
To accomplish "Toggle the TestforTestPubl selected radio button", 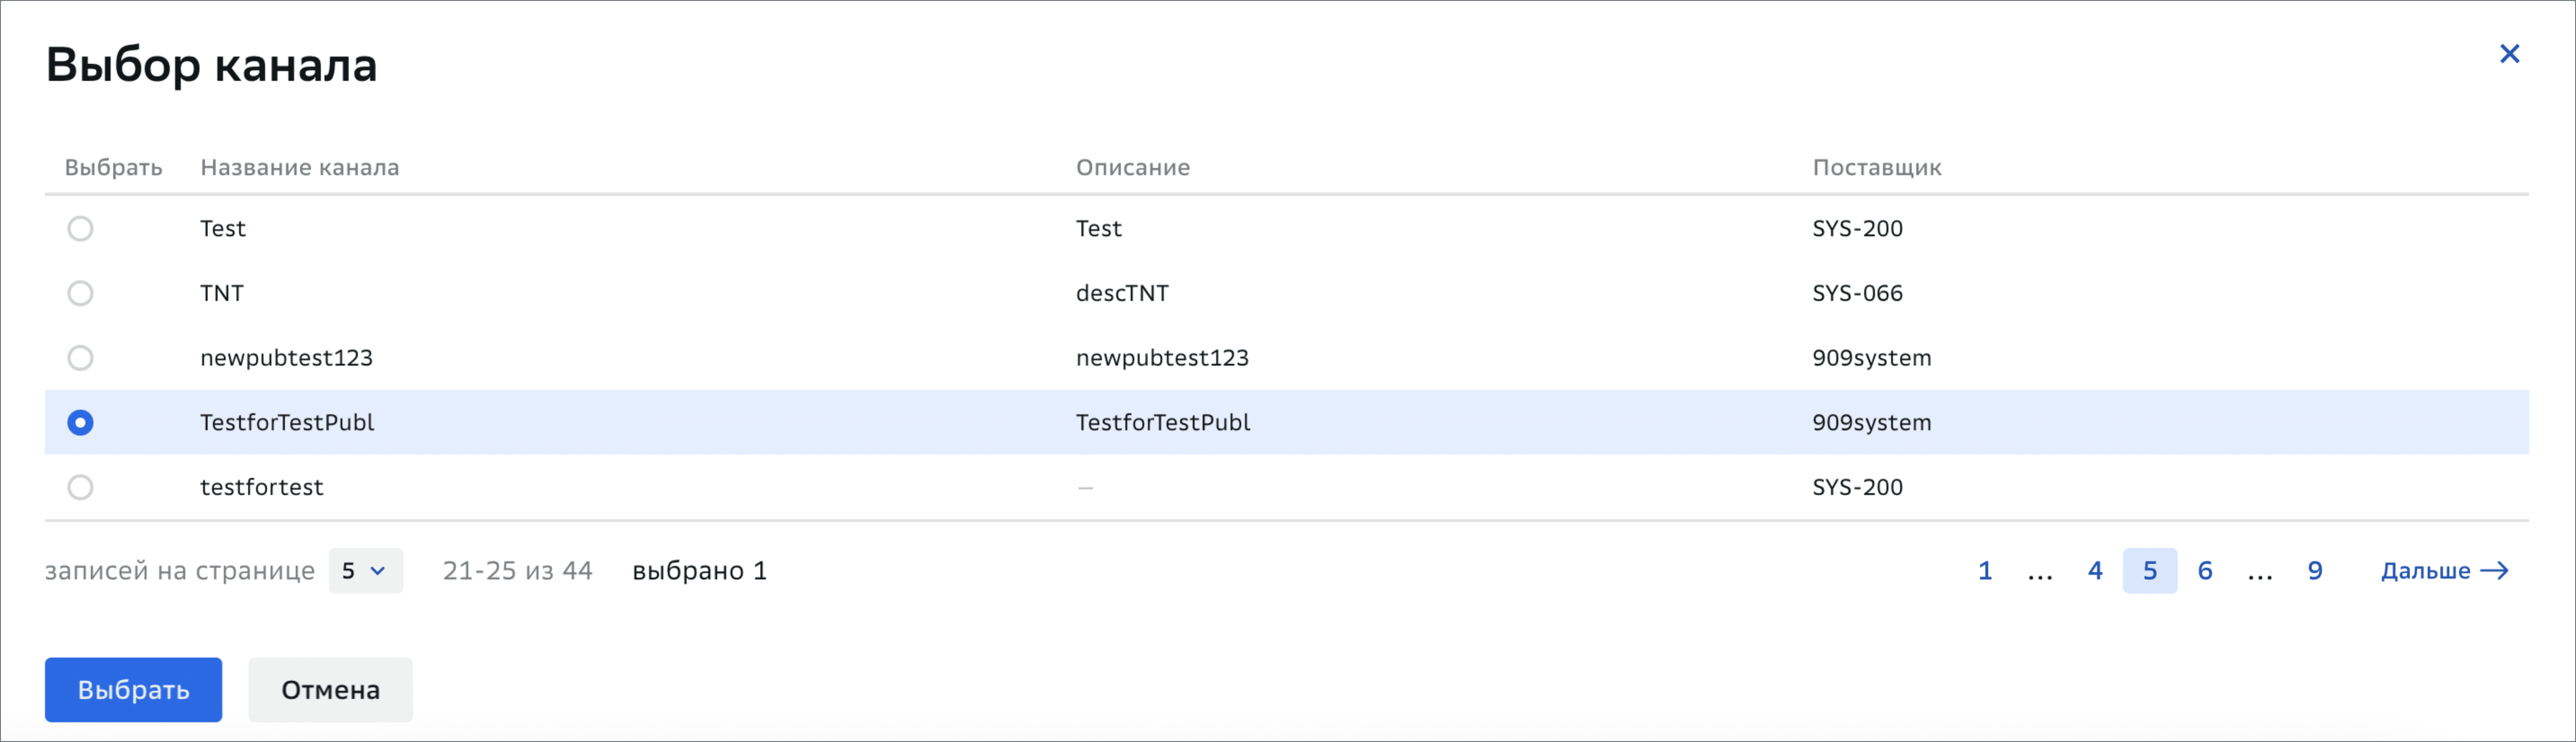I will click(80, 422).
